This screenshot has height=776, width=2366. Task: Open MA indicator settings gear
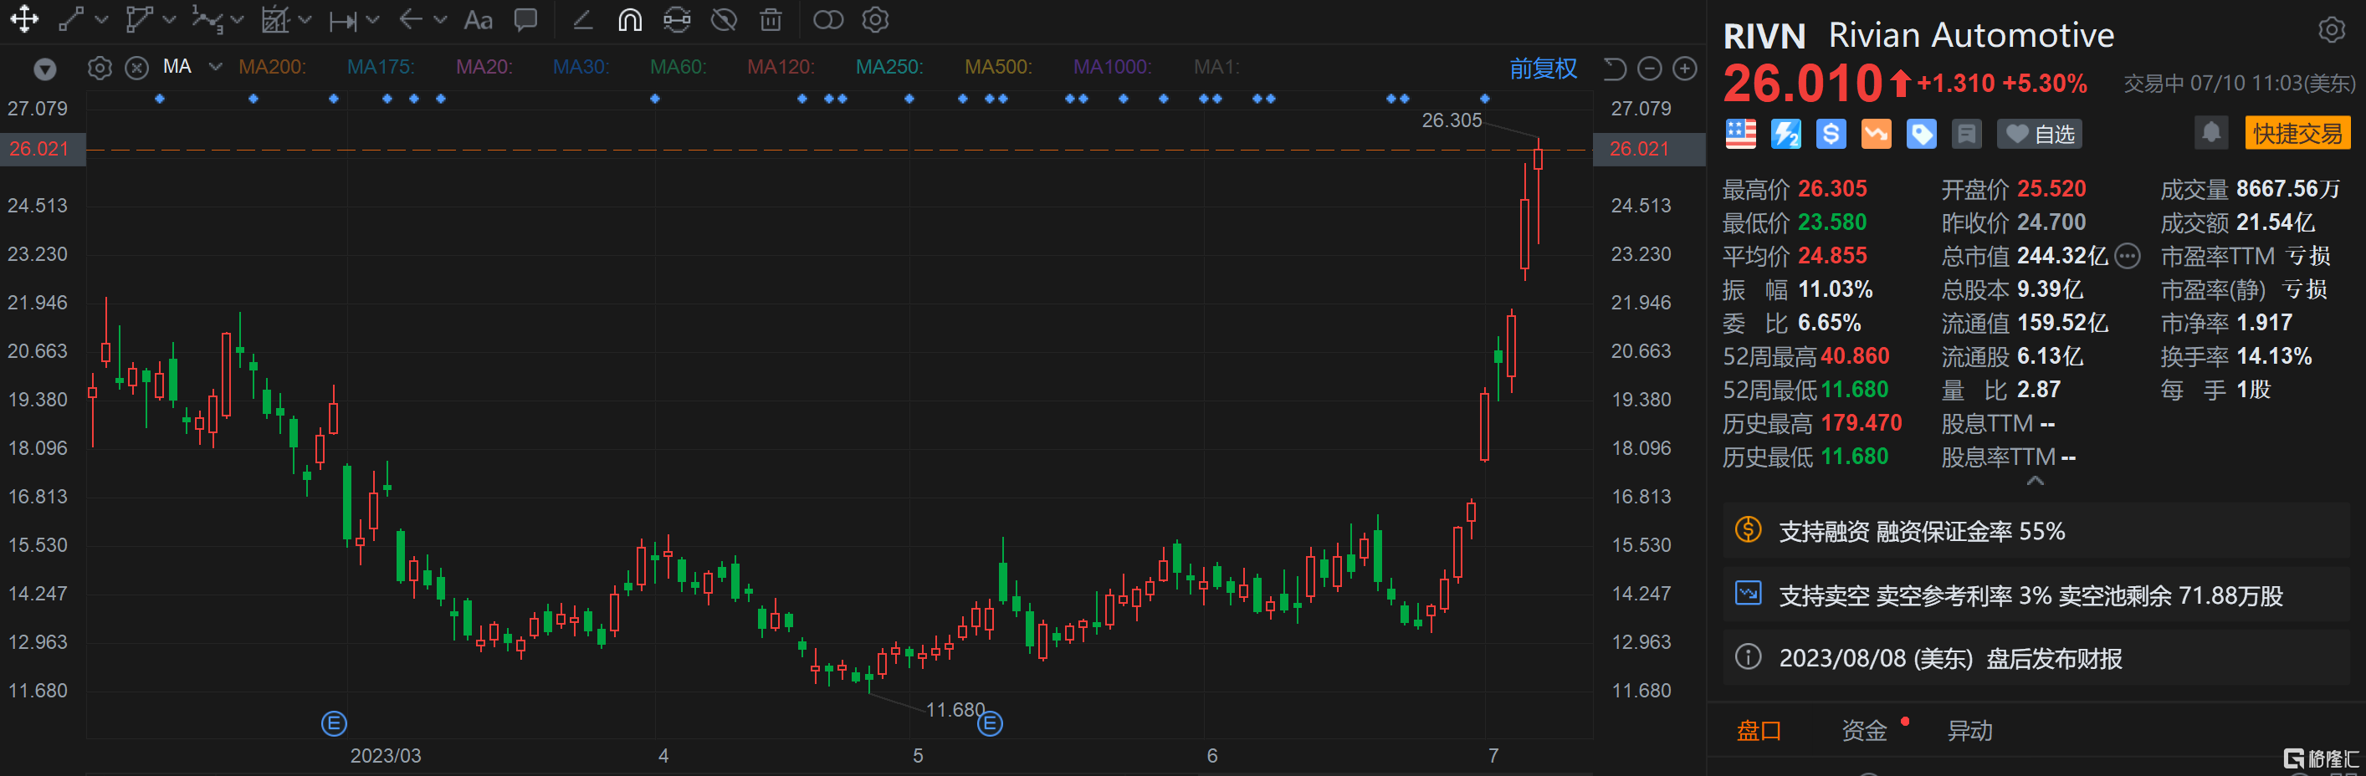[x=100, y=68]
